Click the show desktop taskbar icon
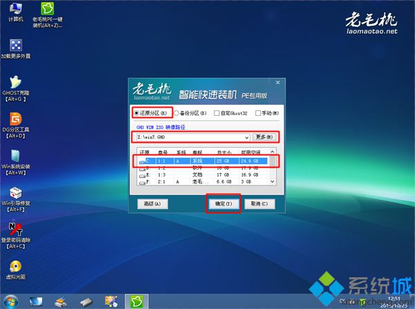Viewport: 415px width, 309px height. [x=36, y=301]
